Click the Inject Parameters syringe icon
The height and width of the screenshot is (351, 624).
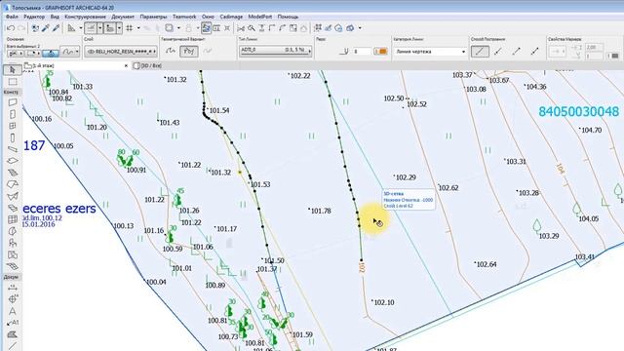(x=57, y=28)
